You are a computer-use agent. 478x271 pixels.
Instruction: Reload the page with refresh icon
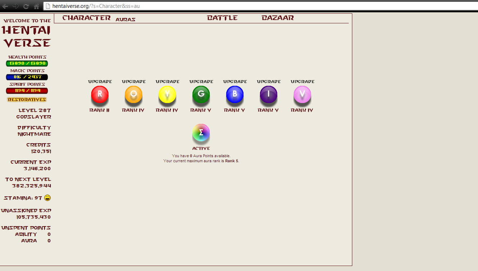(26, 6)
